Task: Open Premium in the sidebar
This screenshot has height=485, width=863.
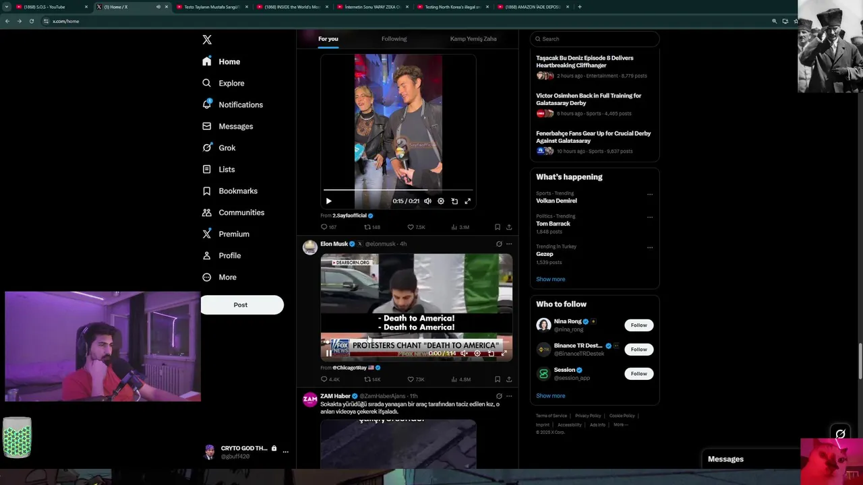Action: tap(225, 234)
